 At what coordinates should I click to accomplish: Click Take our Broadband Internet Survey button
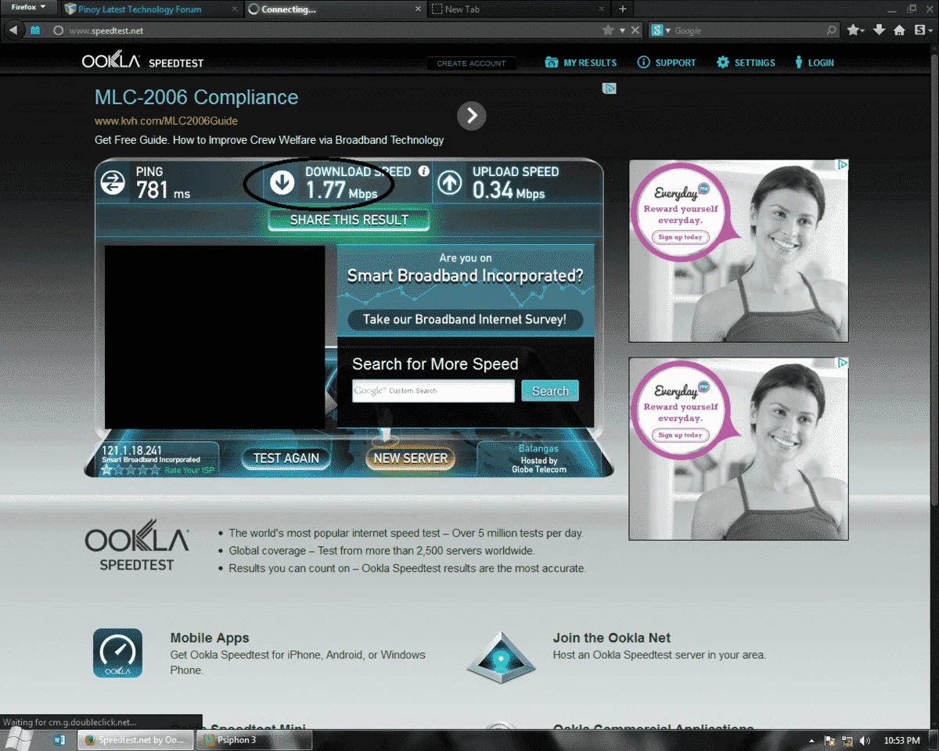465,319
